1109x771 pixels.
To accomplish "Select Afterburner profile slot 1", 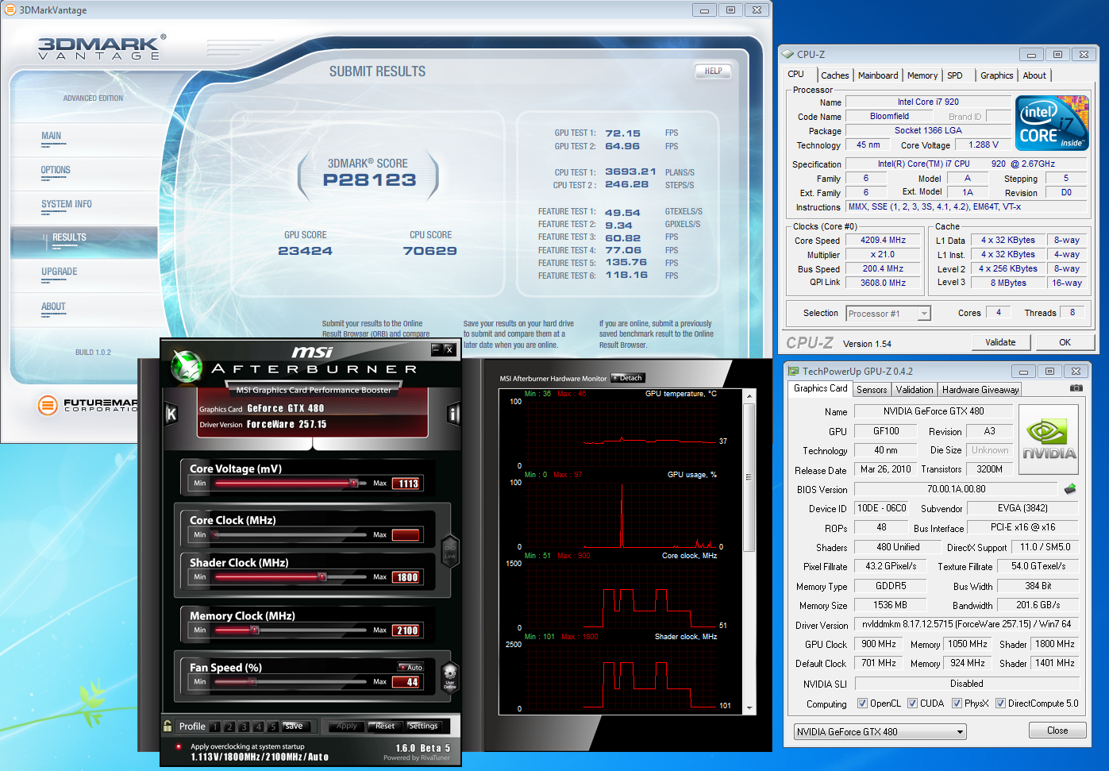I will click(215, 727).
